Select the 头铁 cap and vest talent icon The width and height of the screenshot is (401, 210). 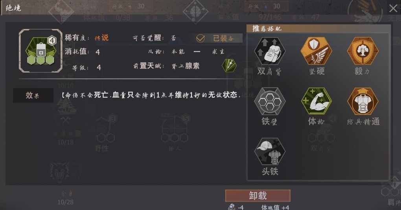270,151
